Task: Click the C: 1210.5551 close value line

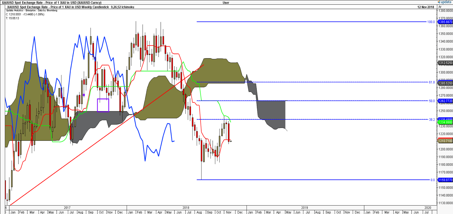Action: tap(26, 14)
